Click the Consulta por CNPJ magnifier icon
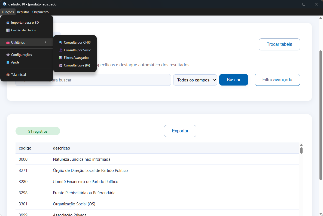Screen dimensions: 323x216 tap(61, 42)
